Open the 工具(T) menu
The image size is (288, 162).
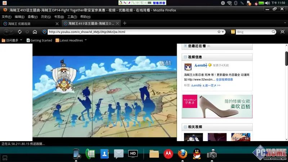[x=72, y=17]
